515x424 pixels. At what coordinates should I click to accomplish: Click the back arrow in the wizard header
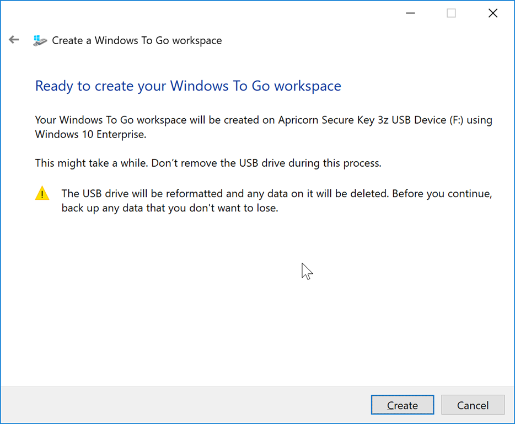(14, 40)
